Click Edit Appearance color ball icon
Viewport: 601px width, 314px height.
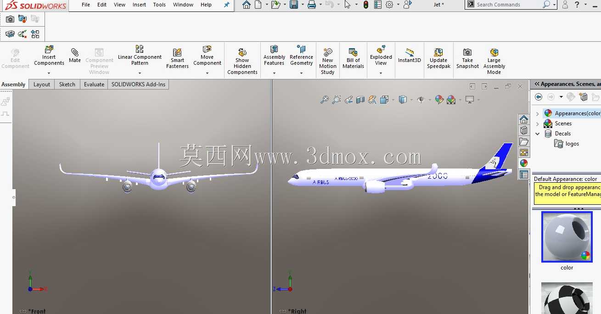point(439,100)
